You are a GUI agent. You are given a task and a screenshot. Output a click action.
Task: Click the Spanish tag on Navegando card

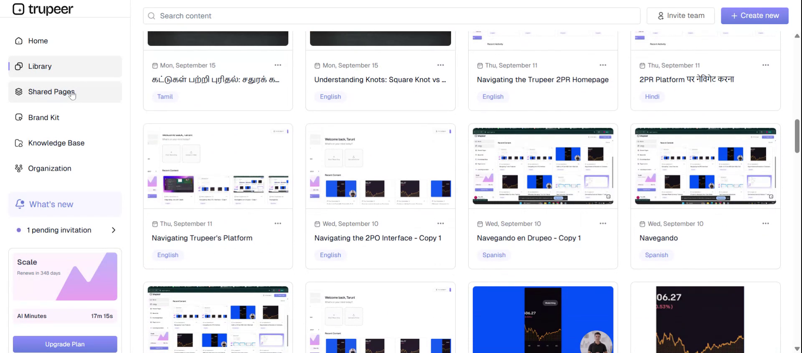[x=657, y=255]
